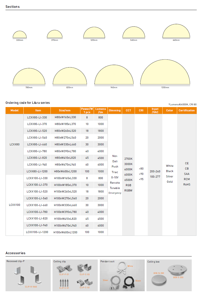The image size is (201, 293).
Task: Click size H80xW165xL330
Action: click(65, 117)
